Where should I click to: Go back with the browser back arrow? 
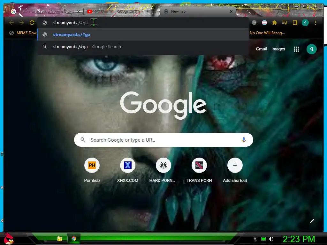(x=11, y=23)
